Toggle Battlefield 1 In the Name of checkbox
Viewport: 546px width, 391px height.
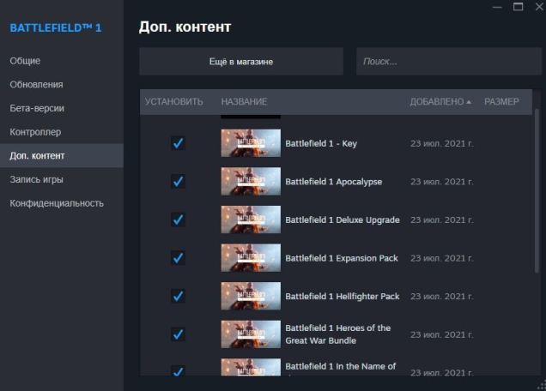click(x=178, y=370)
